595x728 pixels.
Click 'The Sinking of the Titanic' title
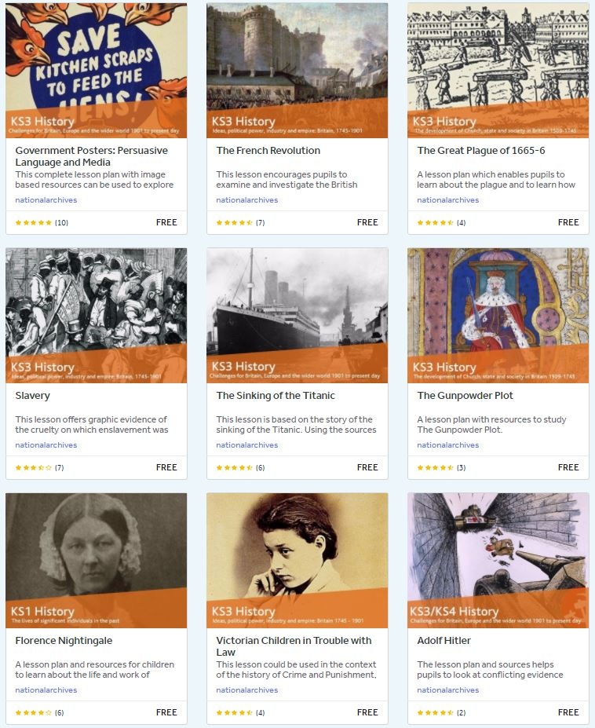(x=276, y=396)
